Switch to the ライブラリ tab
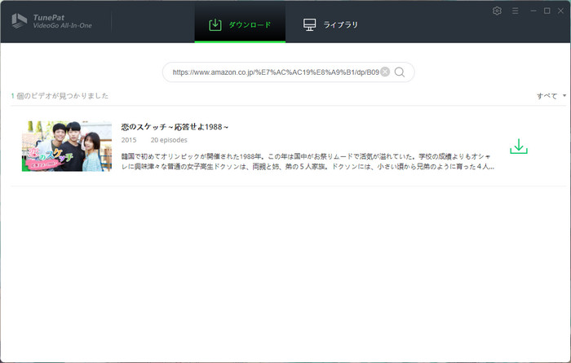The height and width of the screenshot is (363, 571). click(330, 24)
